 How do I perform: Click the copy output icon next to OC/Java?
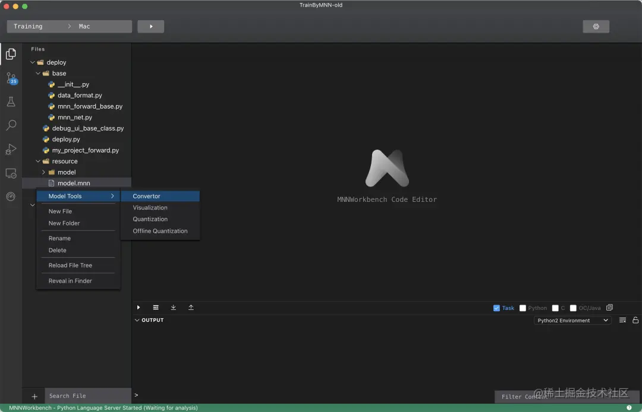[609, 308]
